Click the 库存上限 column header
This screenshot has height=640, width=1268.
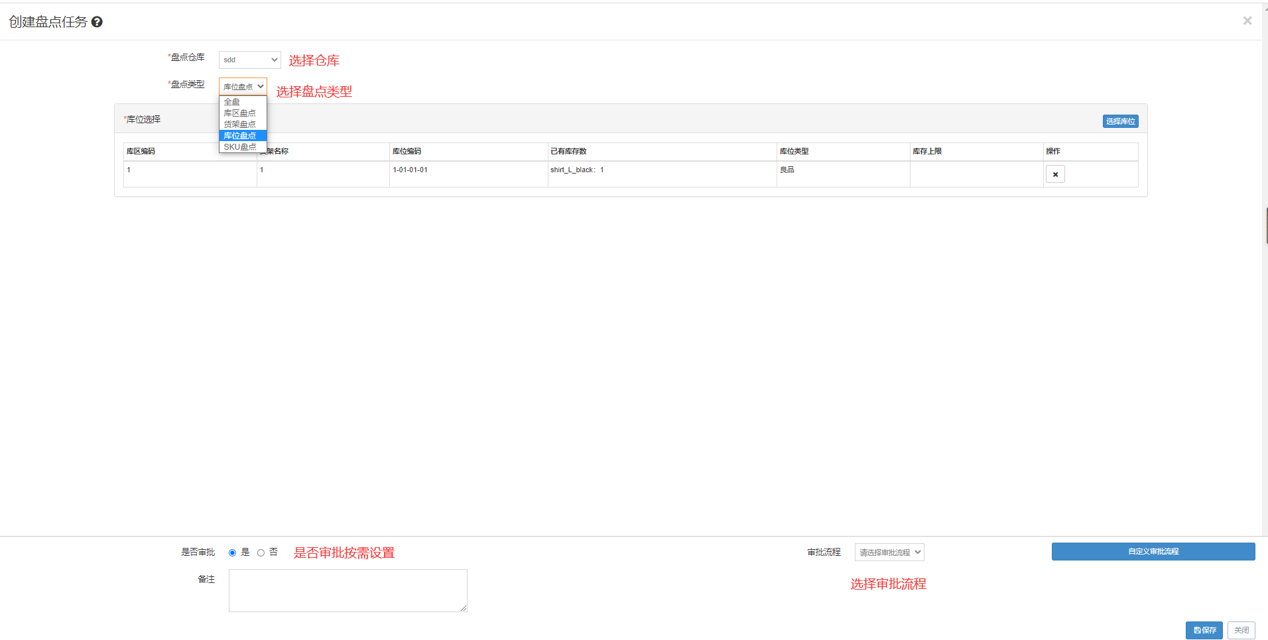[977, 152]
